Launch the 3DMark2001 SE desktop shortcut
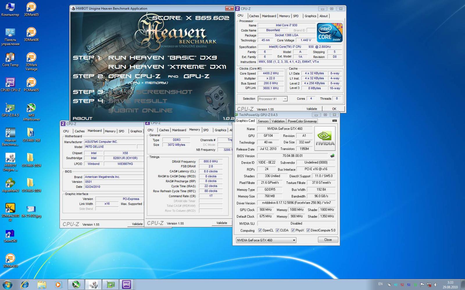The height and width of the screenshot is (290, 465). click(x=10, y=213)
